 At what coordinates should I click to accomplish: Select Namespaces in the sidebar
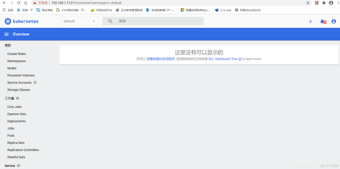pyautogui.click(x=17, y=61)
